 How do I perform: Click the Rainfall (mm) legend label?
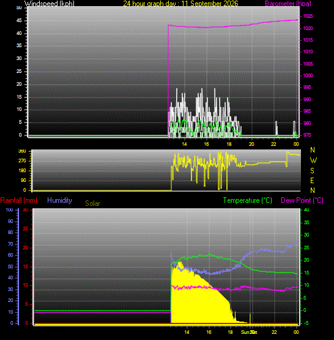coord(18,200)
